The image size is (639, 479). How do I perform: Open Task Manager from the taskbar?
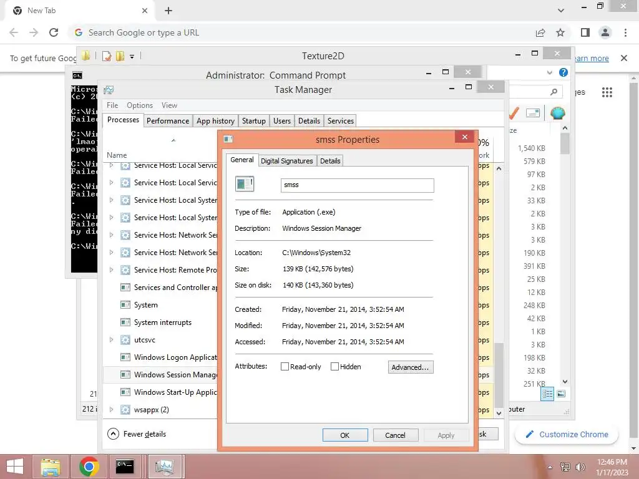pyautogui.click(x=164, y=467)
